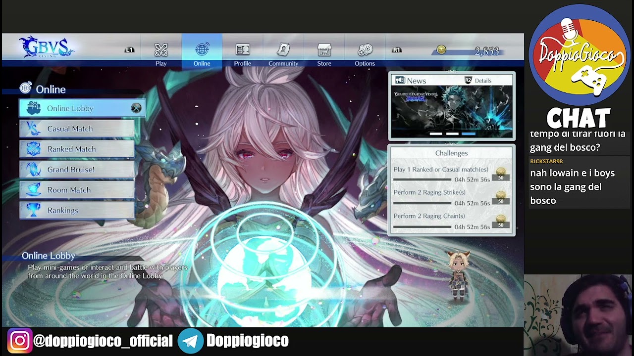Click the globe icon beside the Online heading
Screen dimensions: 634x356
tap(26, 89)
